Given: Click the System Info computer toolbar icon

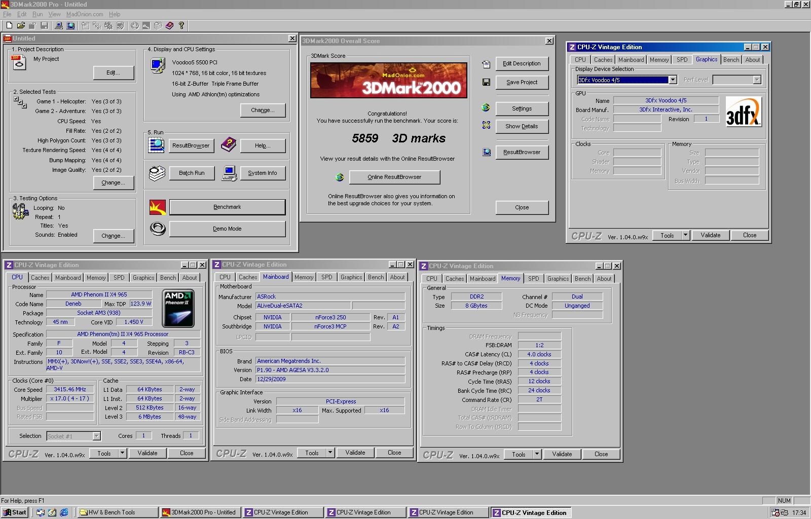Looking at the screenshot, I should 59,25.
